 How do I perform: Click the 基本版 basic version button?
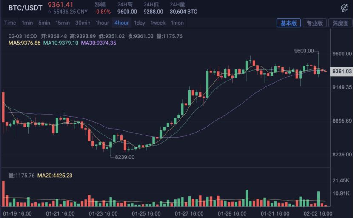pos(289,23)
